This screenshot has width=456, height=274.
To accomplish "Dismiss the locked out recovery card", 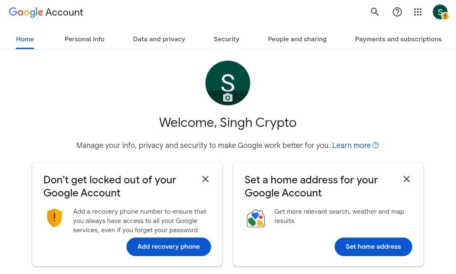I will pyautogui.click(x=205, y=179).
